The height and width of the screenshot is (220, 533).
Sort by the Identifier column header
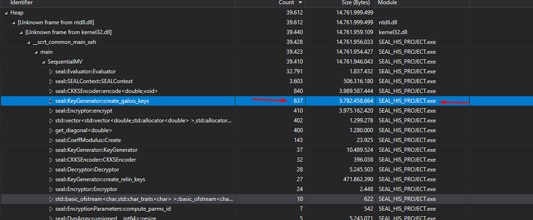click(x=22, y=3)
